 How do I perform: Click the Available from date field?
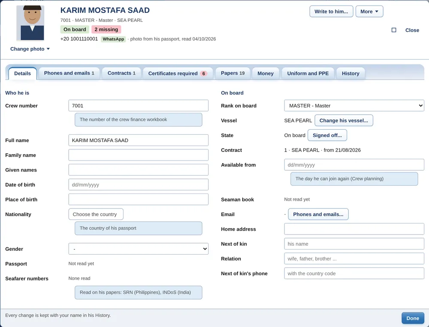pyautogui.click(x=354, y=165)
